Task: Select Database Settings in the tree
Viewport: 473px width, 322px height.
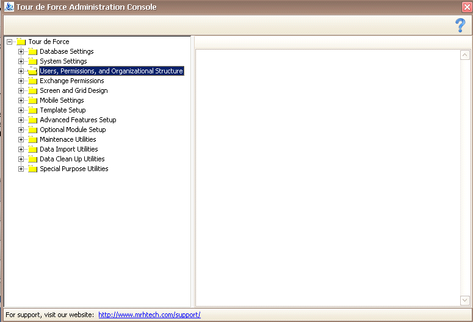Action: (x=67, y=51)
